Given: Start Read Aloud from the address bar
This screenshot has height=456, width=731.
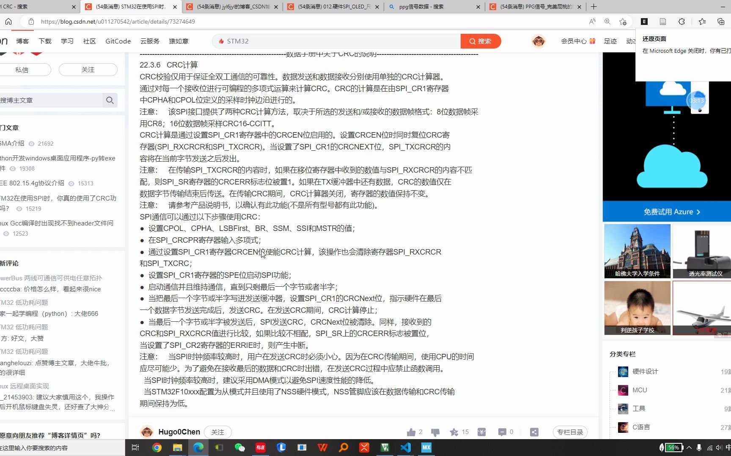Looking at the screenshot, I should (592, 21).
